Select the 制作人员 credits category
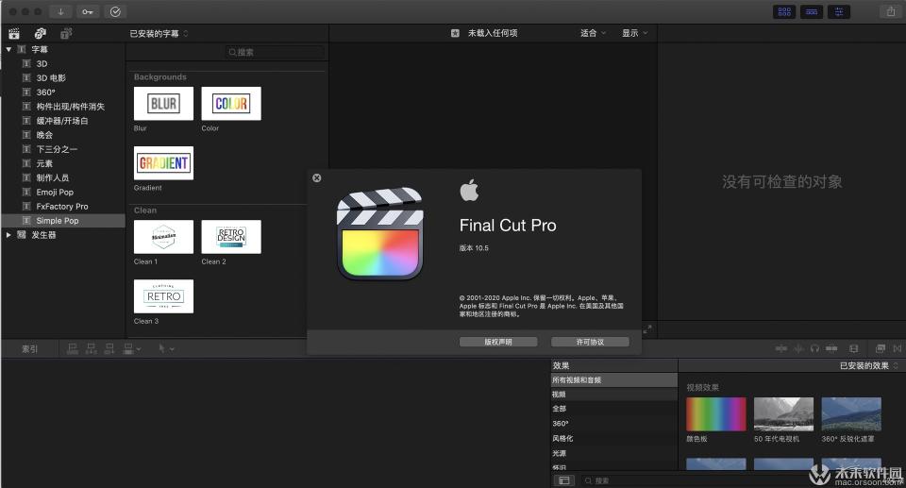906x488 pixels. [63, 177]
